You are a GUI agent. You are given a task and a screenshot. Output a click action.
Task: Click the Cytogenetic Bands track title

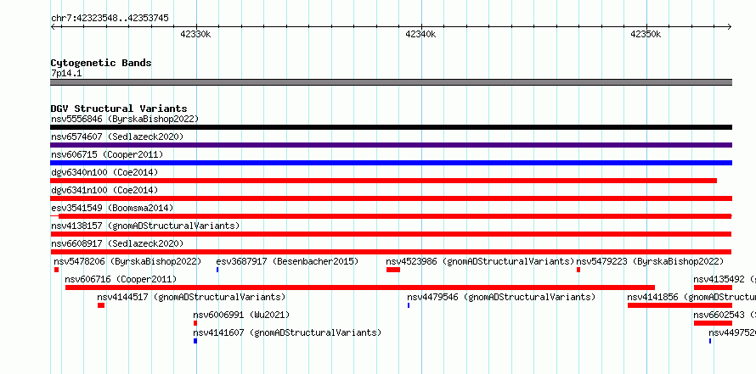pos(101,63)
